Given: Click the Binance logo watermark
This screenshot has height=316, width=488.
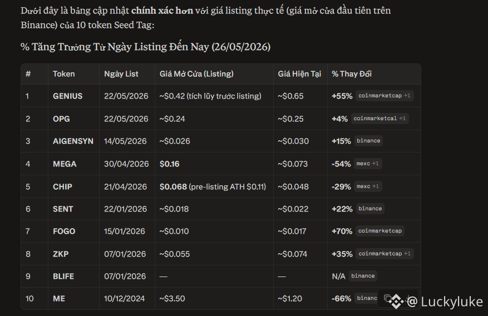Looking at the screenshot, I should click(x=396, y=302).
